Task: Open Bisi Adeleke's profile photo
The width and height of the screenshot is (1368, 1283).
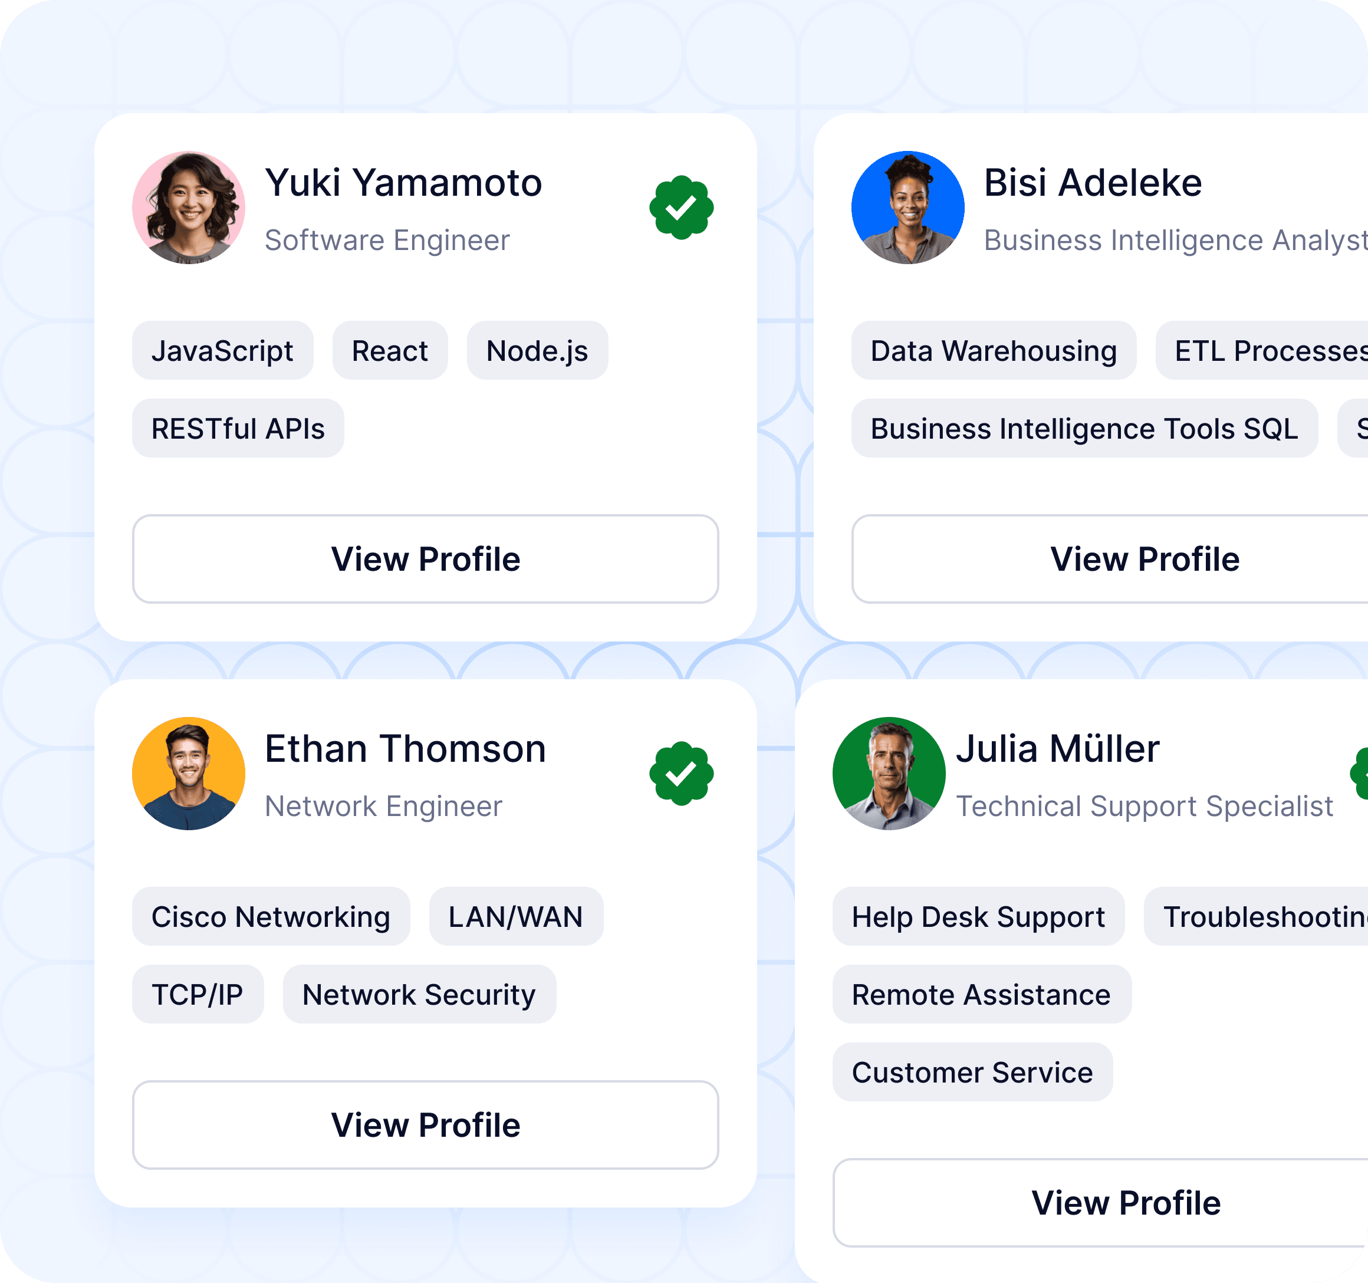Action: (x=907, y=208)
